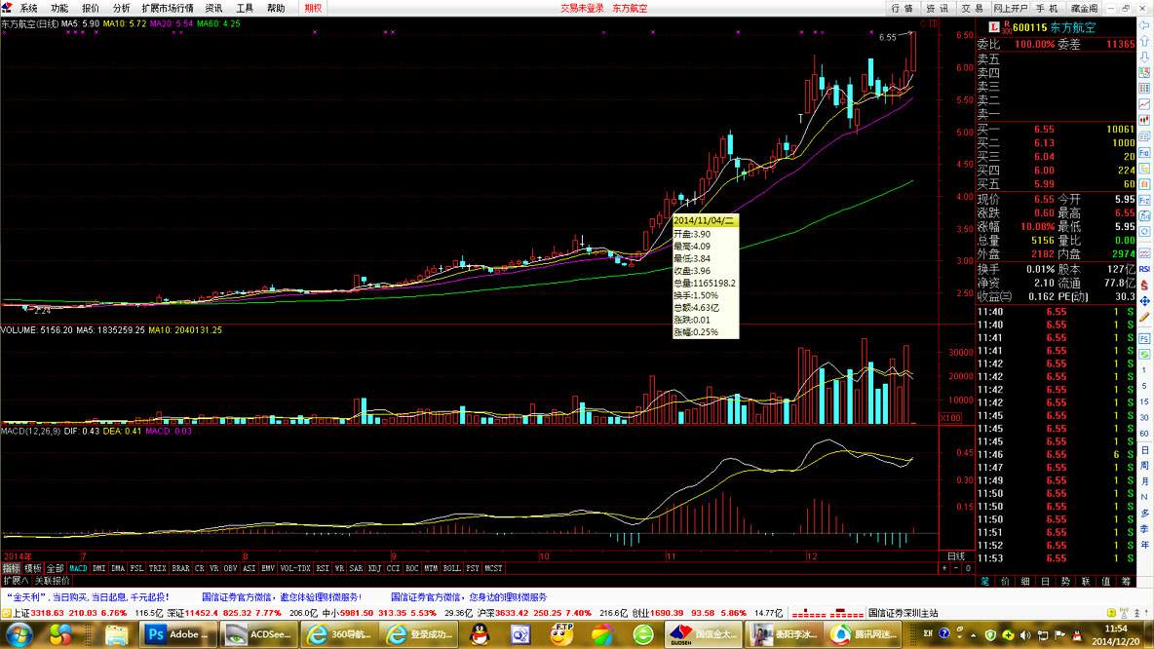Image resolution: width=1154 pixels, height=649 pixels.
Task: Select the DMI indicator tab
Action: 98,568
